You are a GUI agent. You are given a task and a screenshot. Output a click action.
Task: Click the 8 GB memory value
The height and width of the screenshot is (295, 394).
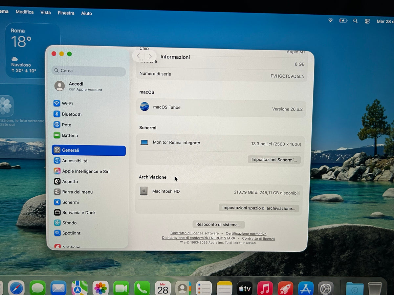[299, 64]
